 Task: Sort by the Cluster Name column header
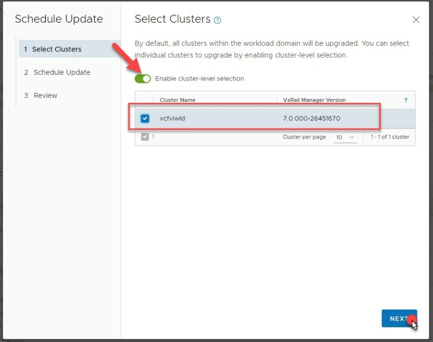pyautogui.click(x=177, y=100)
